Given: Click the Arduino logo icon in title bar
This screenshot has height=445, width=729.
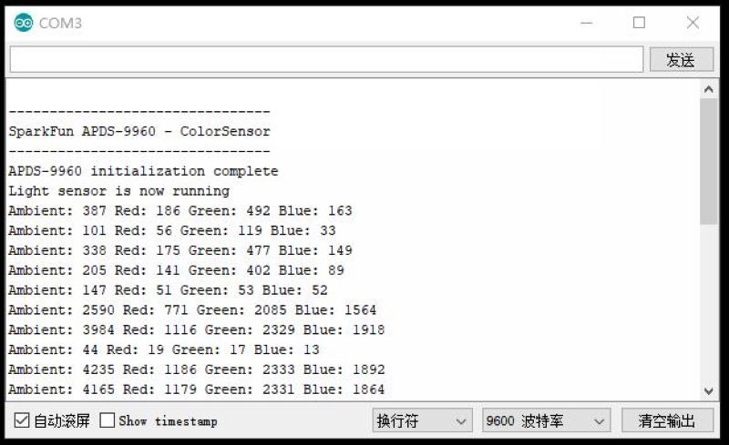Looking at the screenshot, I should (x=24, y=23).
